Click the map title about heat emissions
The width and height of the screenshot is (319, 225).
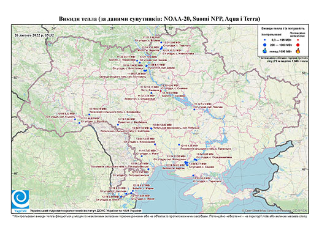pyautogui.click(x=159, y=19)
